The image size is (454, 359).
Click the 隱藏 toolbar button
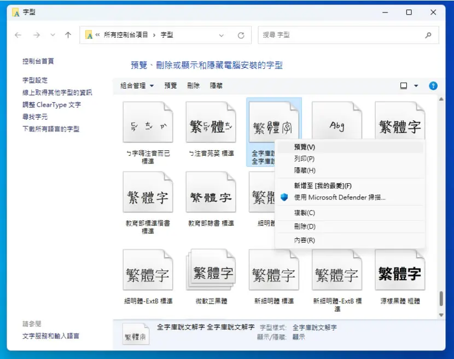click(x=216, y=86)
